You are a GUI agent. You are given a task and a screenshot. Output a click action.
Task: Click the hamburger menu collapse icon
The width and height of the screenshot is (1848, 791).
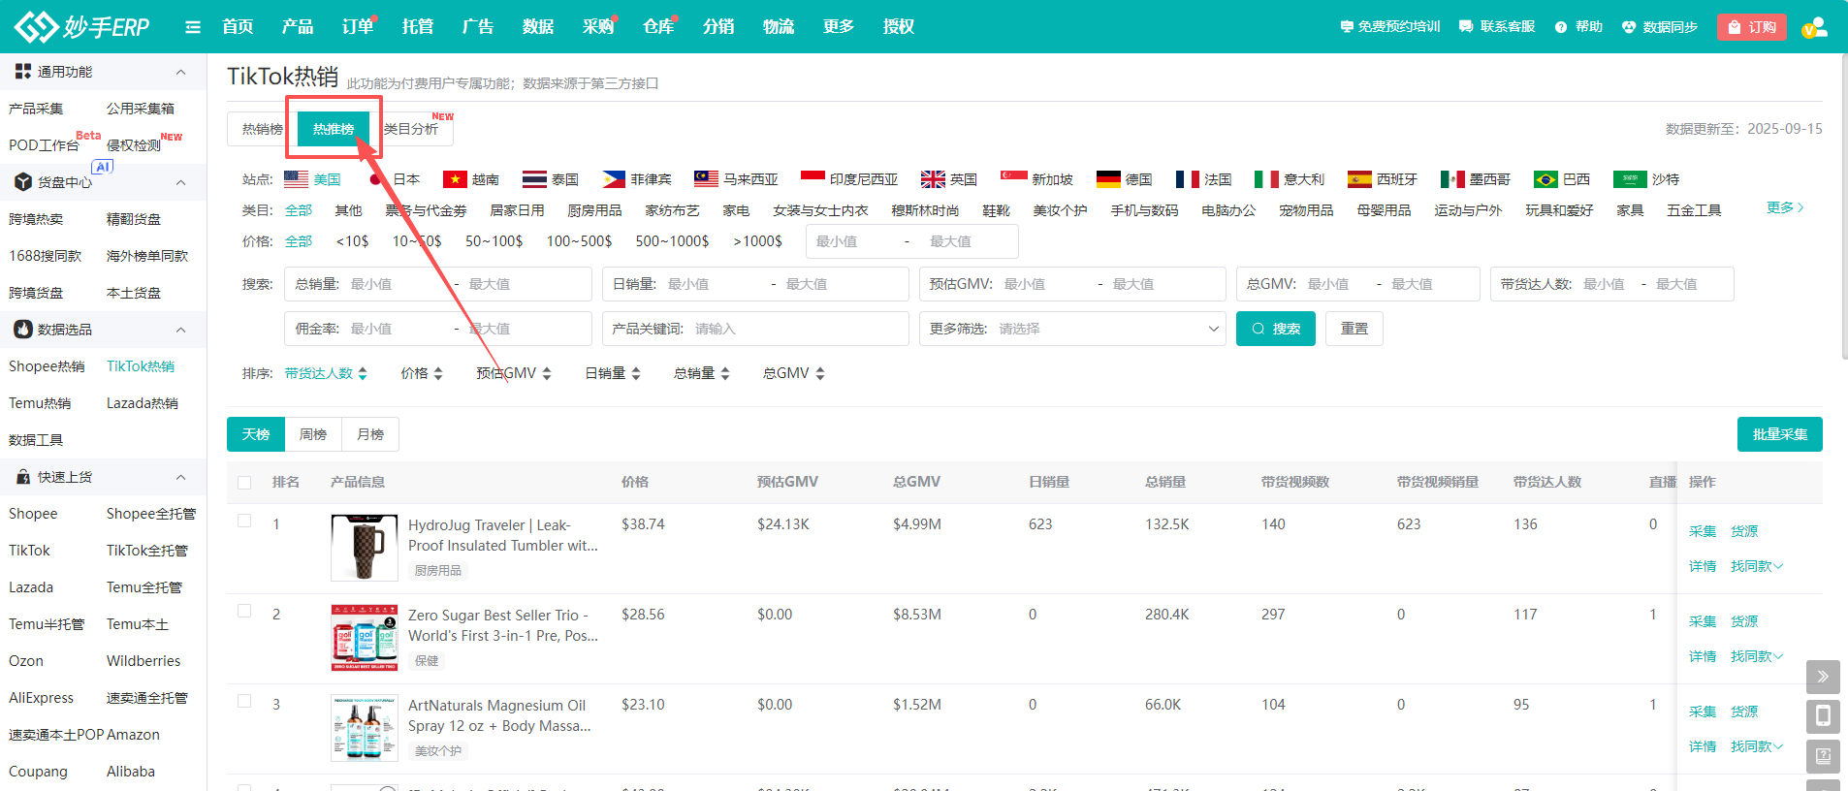coord(193,27)
